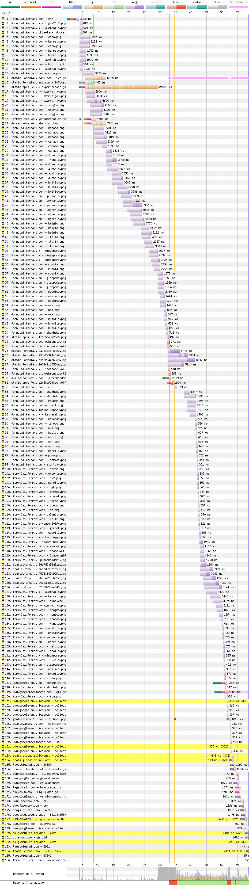Click the html legend color swatch
This screenshot has height=885, width=249.
pyautogui.click(x=72, y=6)
